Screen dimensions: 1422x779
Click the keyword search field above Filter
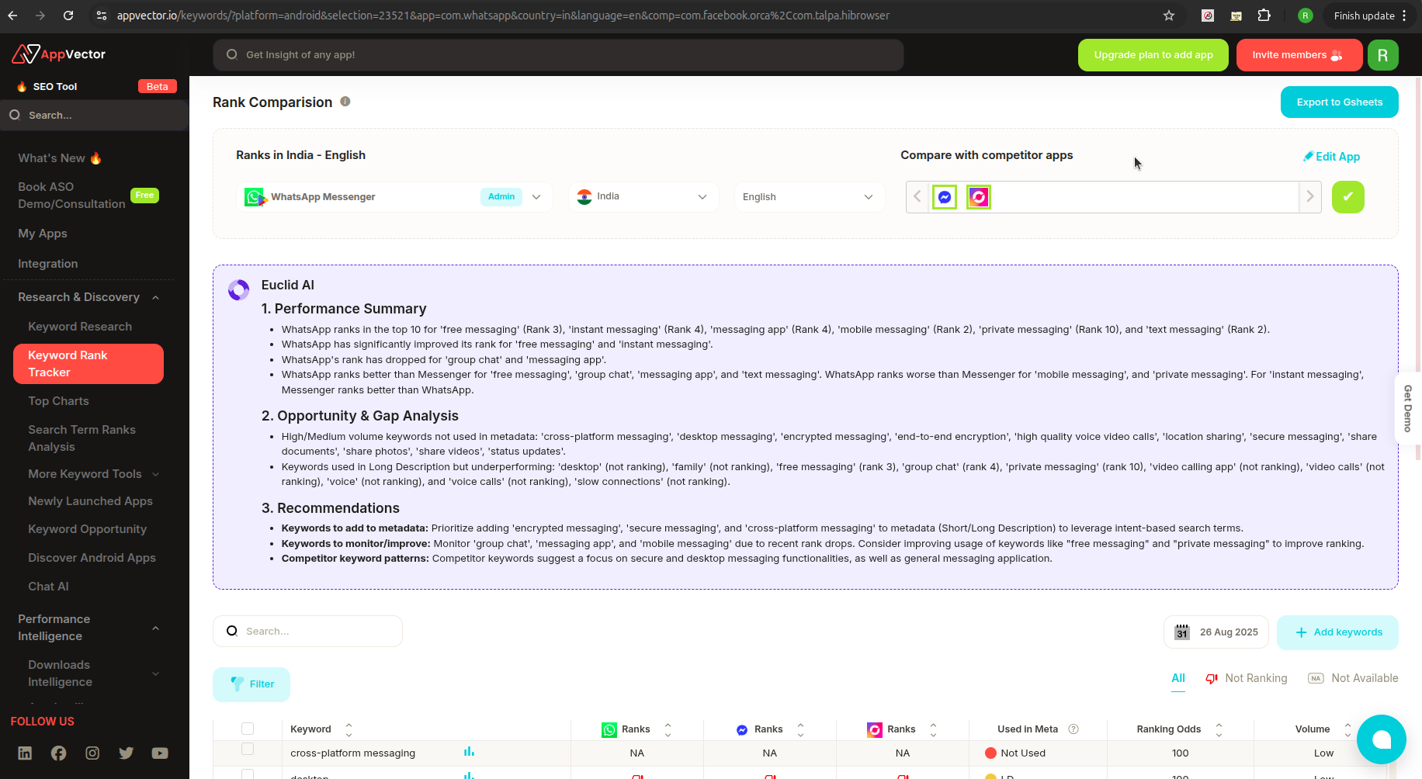(307, 631)
